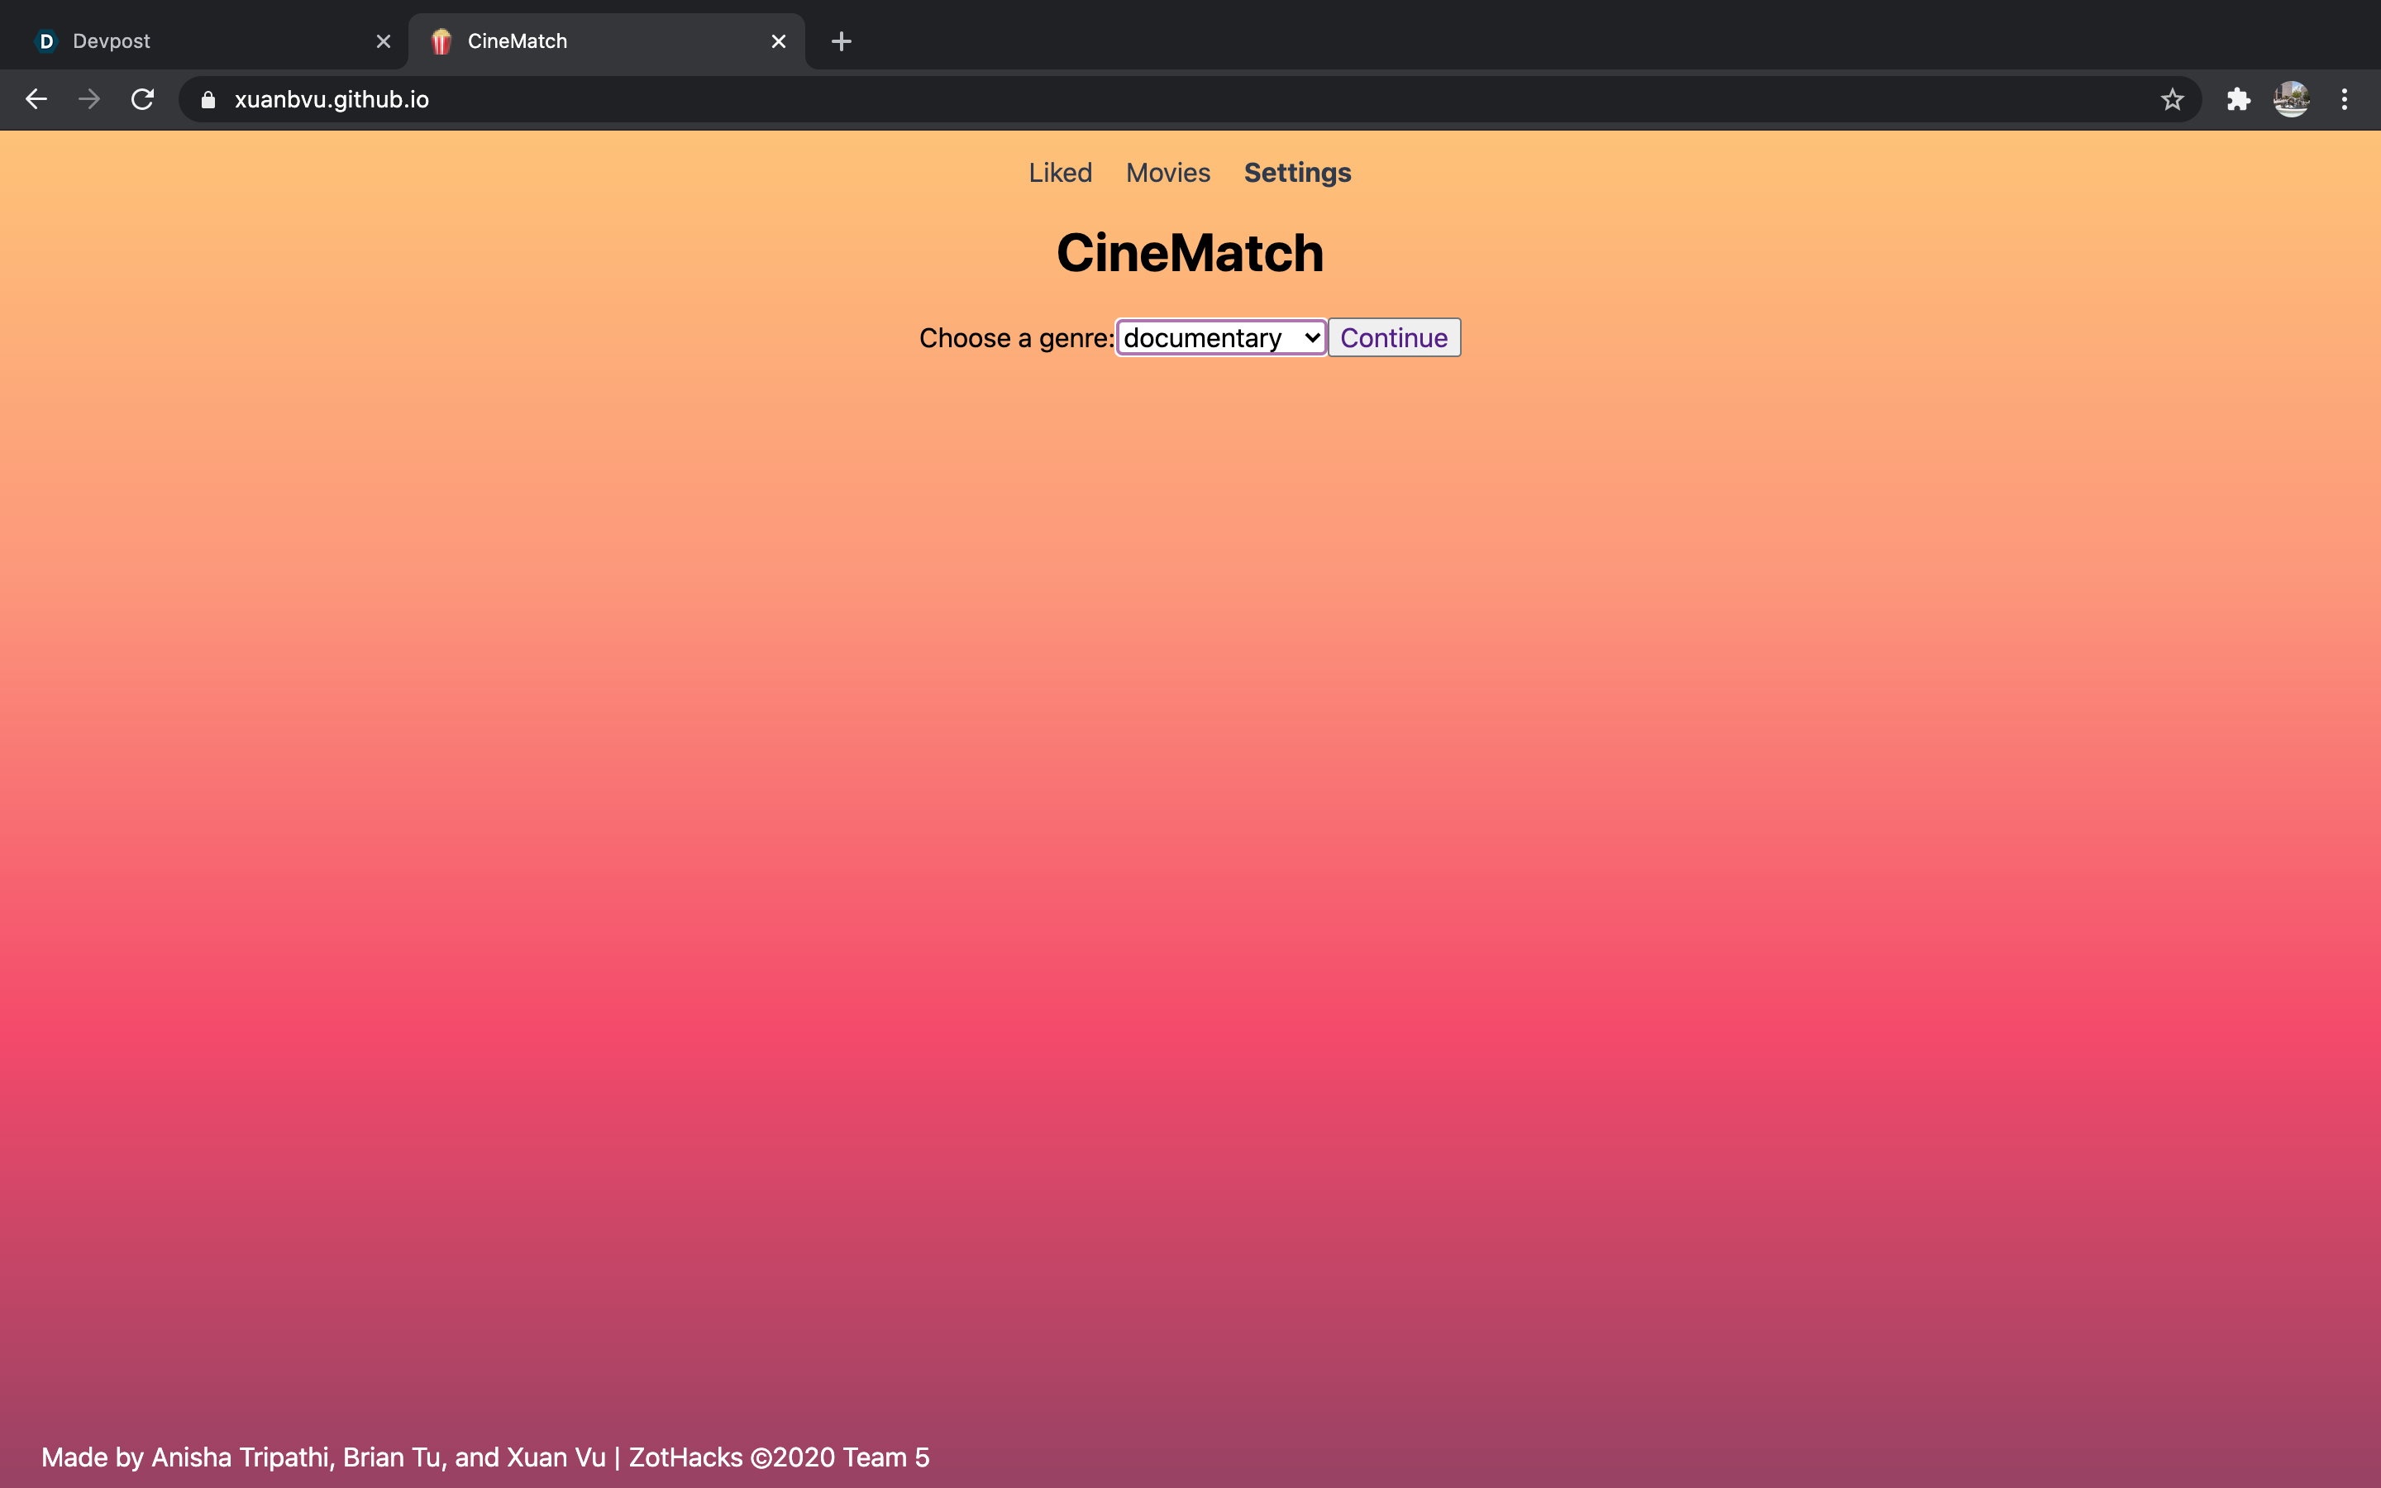2381x1488 pixels.
Task: Click the Devpost tab favicon
Action: (46, 41)
